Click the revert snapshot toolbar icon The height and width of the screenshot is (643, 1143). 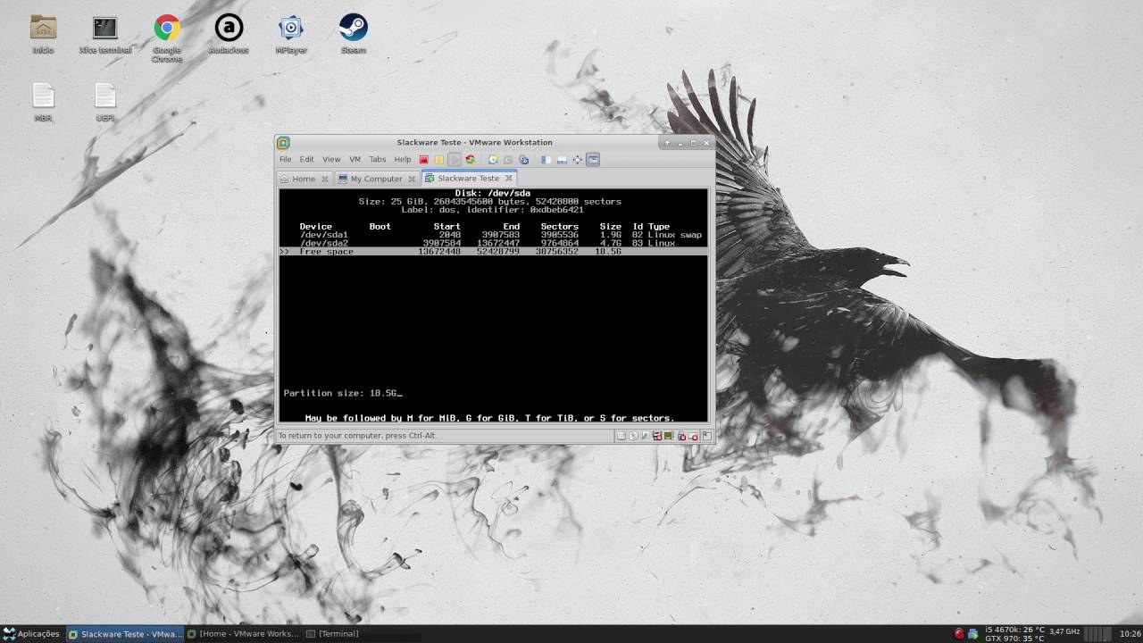(x=508, y=160)
